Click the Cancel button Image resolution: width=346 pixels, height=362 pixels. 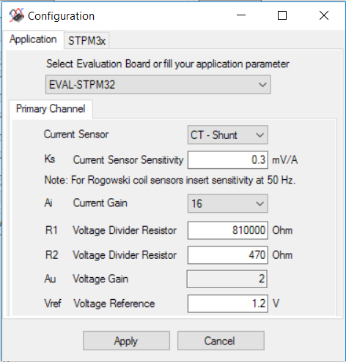point(221,341)
